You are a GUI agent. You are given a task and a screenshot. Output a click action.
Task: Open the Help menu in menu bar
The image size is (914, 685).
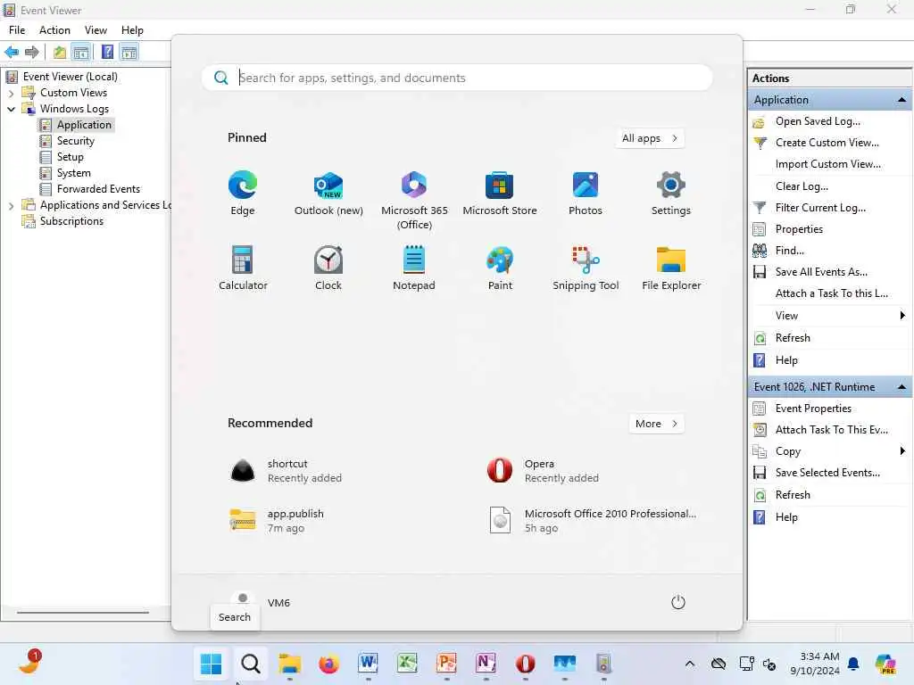(x=132, y=30)
